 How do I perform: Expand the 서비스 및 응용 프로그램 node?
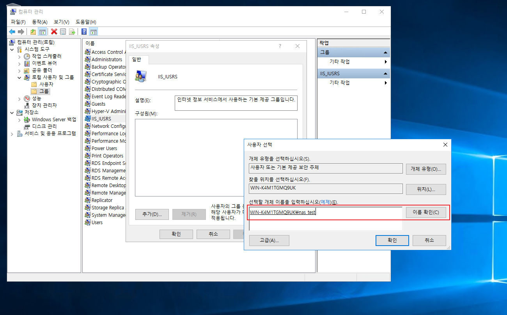pos(12,134)
